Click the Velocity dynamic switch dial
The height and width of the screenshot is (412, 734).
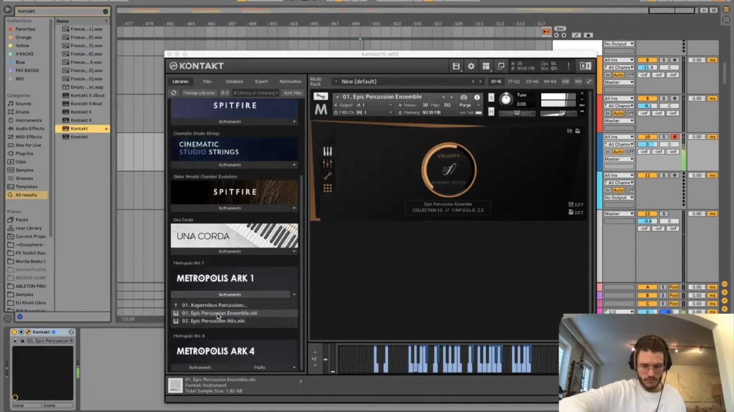coord(449,170)
